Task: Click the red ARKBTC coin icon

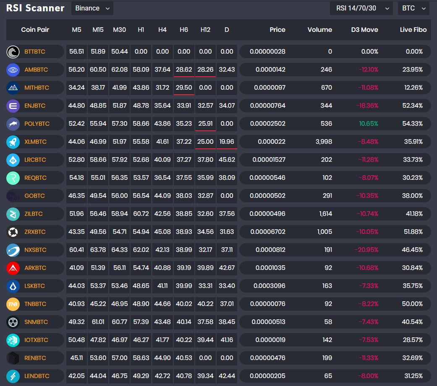Action: [13, 268]
